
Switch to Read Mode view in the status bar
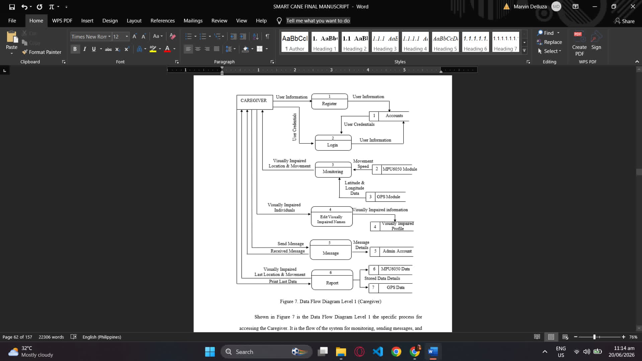tap(537, 337)
